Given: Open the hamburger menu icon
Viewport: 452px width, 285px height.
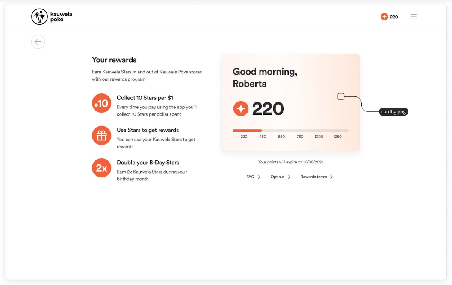Looking at the screenshot, I should (414, 17).
